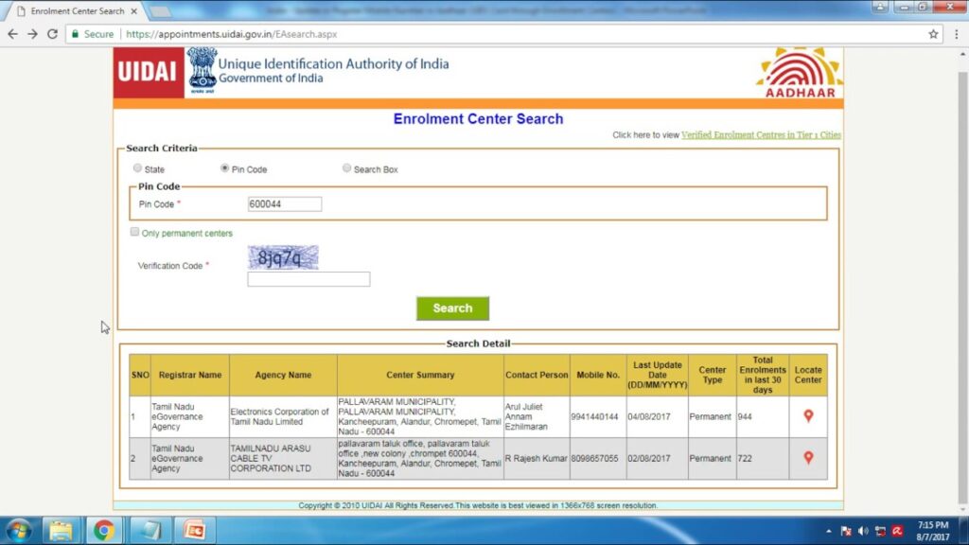
Task: Select the State radio button
Action: coord(138,168)
